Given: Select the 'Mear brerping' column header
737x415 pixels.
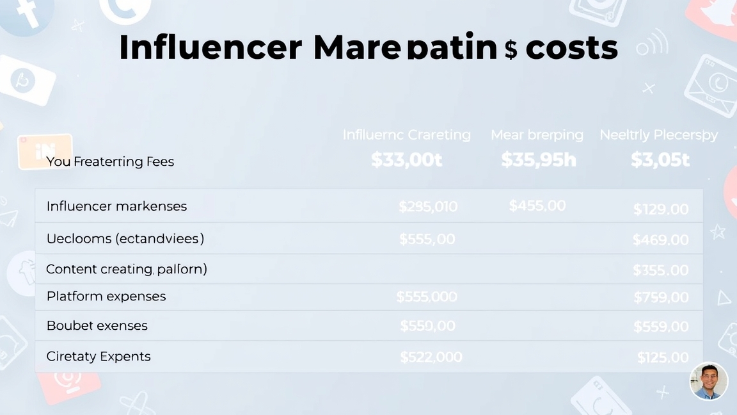Looking at the screenshot, I should tap(537, 135).
